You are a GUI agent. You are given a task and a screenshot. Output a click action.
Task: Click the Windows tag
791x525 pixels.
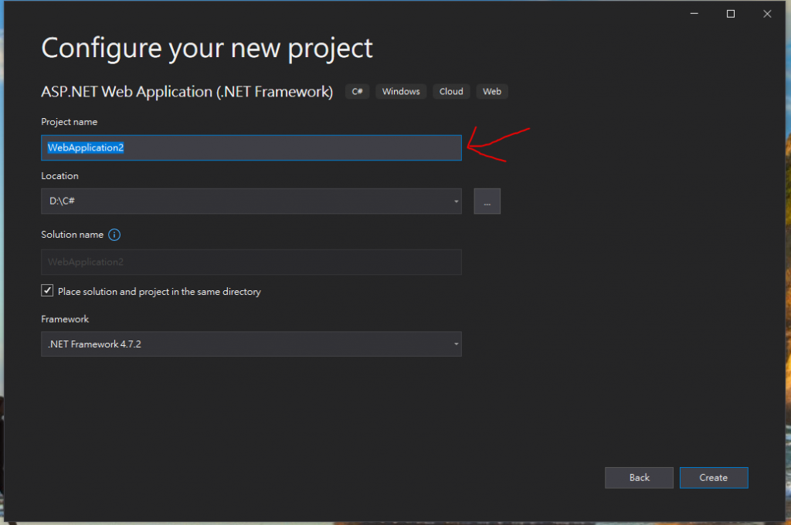(401, 91)
